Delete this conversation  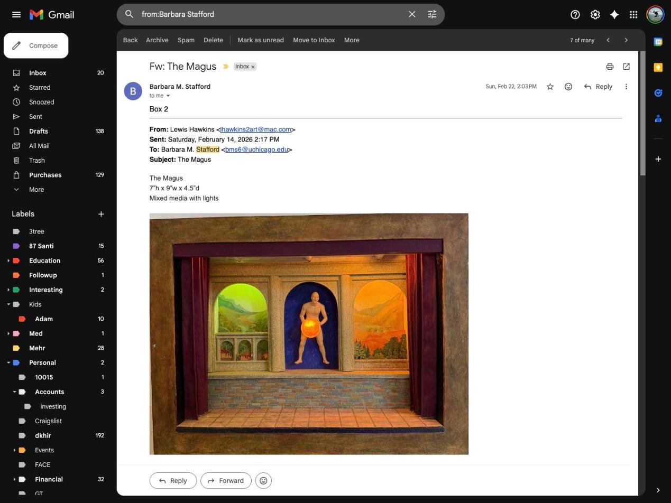click(x=213, y=40)
